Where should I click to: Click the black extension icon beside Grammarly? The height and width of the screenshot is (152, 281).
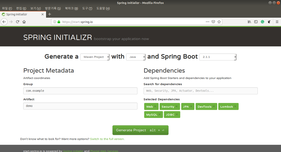coord(269,22)
